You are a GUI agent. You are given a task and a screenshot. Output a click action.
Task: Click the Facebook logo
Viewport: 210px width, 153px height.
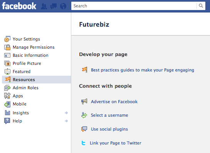[19, 6]
